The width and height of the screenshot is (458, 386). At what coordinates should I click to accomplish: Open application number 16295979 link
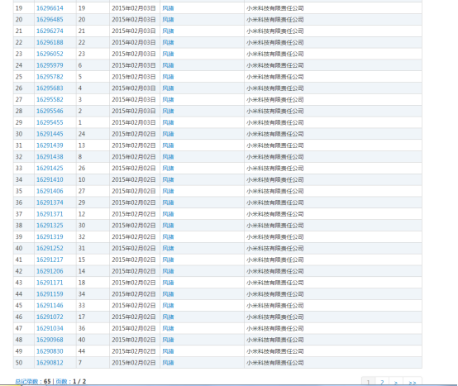coord(50,65)
